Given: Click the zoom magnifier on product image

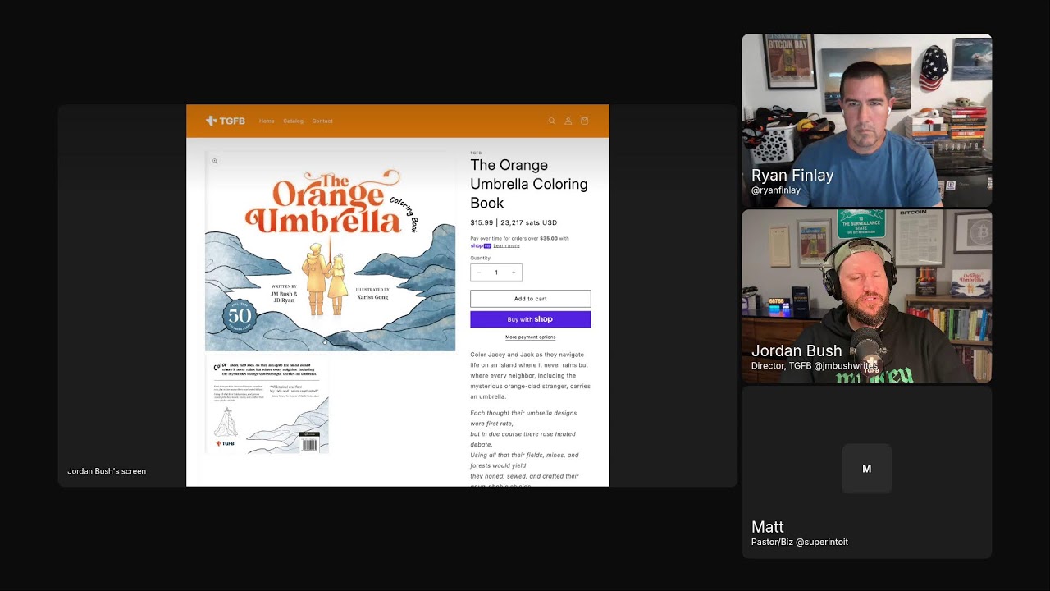Looking at the screenshot, I should 215,161.
